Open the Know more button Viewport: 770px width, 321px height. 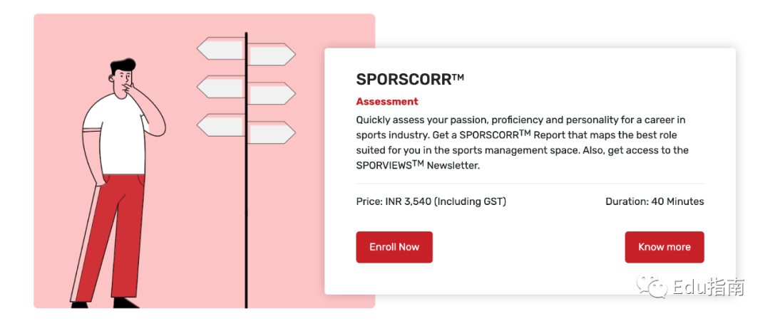point(664,247)
